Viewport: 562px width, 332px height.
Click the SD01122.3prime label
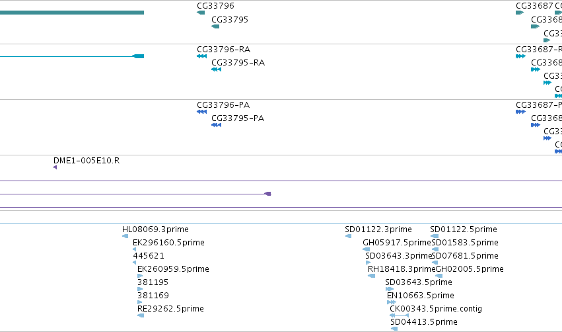pyautogui.click(x=378, y=229)
